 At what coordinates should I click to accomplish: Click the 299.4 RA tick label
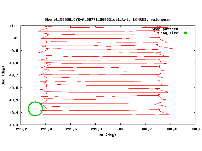coord(46,129)
